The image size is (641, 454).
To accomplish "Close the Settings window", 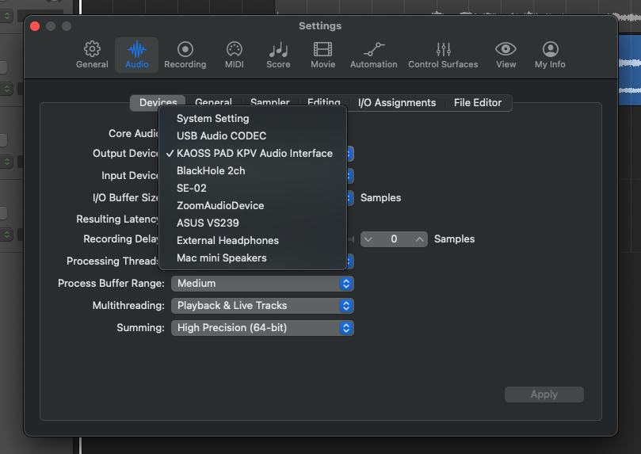I will pos(35,26).
